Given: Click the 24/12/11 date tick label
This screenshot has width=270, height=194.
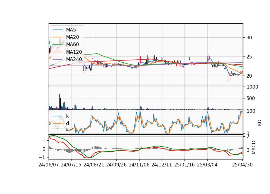Looking at the screenshot, I should click(162, 165).
